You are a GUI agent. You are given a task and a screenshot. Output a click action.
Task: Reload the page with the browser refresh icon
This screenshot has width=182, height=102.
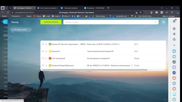[x=8, y=12]
